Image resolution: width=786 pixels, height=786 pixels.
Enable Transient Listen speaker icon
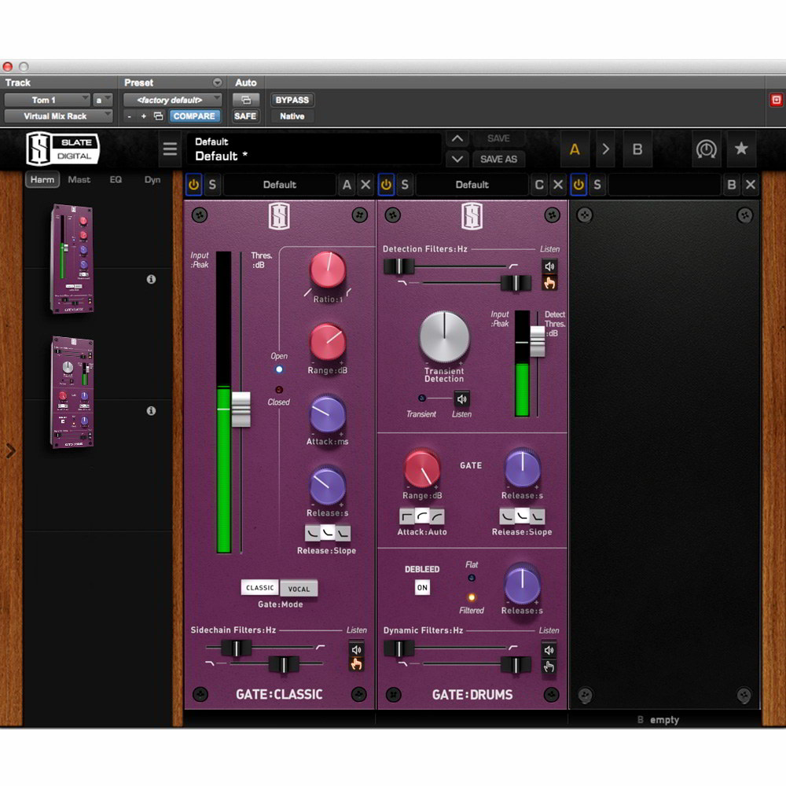[461, 399]
